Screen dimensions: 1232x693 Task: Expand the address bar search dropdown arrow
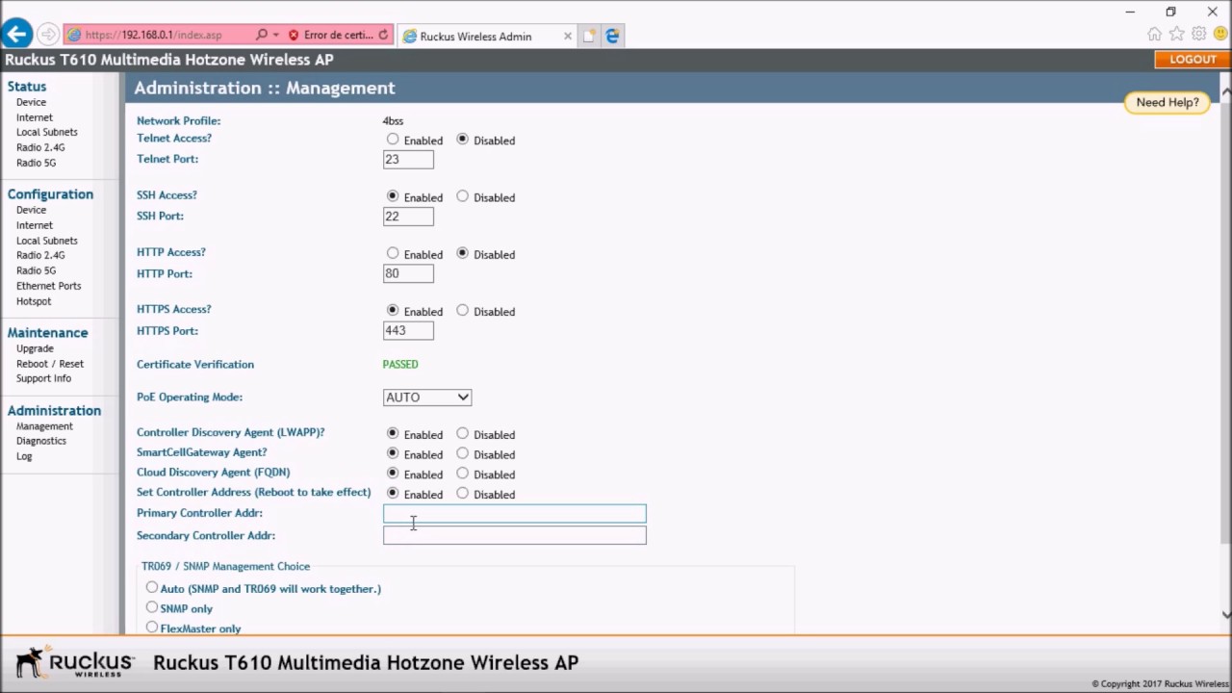click(x=276, y=35)
